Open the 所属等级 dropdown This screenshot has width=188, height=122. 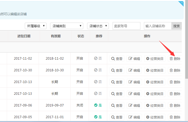[36, 26]
